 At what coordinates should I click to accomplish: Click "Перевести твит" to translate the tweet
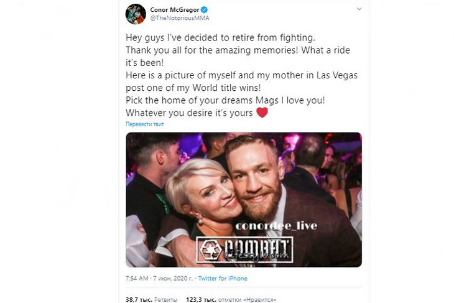coord(144,124)
